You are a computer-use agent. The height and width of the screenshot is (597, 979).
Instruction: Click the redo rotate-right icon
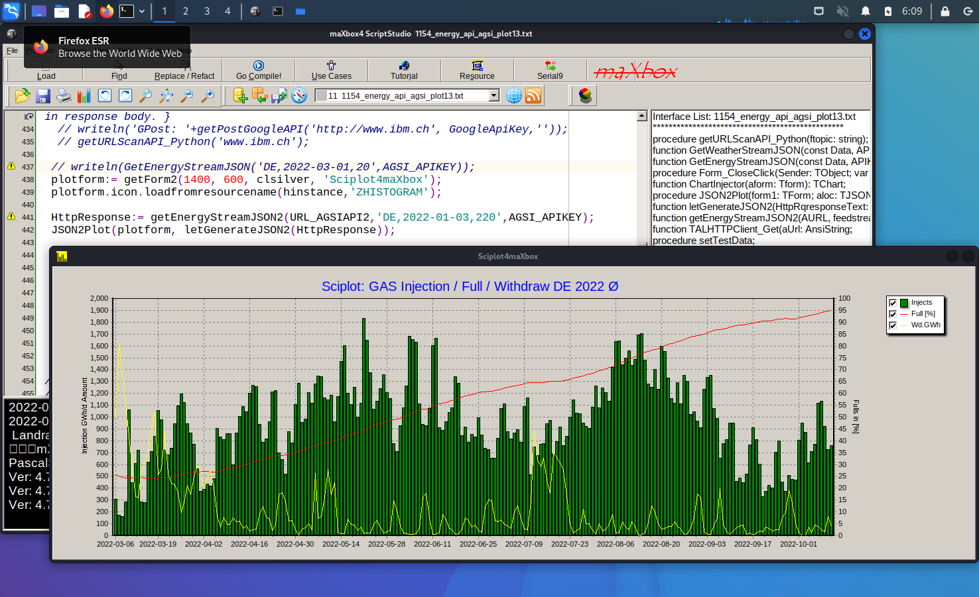pyautogui.click(x=125, y=96)
